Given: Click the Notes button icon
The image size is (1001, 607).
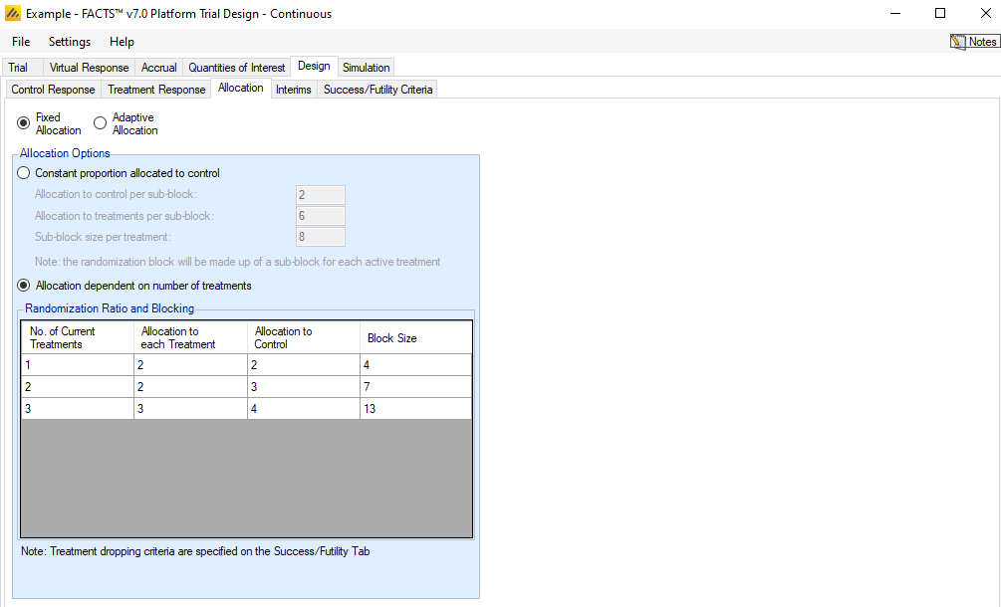Looking at the screenshot, I should click(x=958, y=42).
